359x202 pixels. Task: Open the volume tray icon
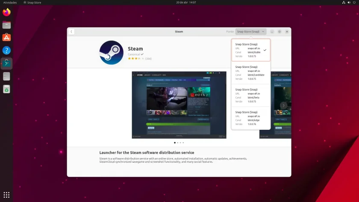click(x=349, y=2)
